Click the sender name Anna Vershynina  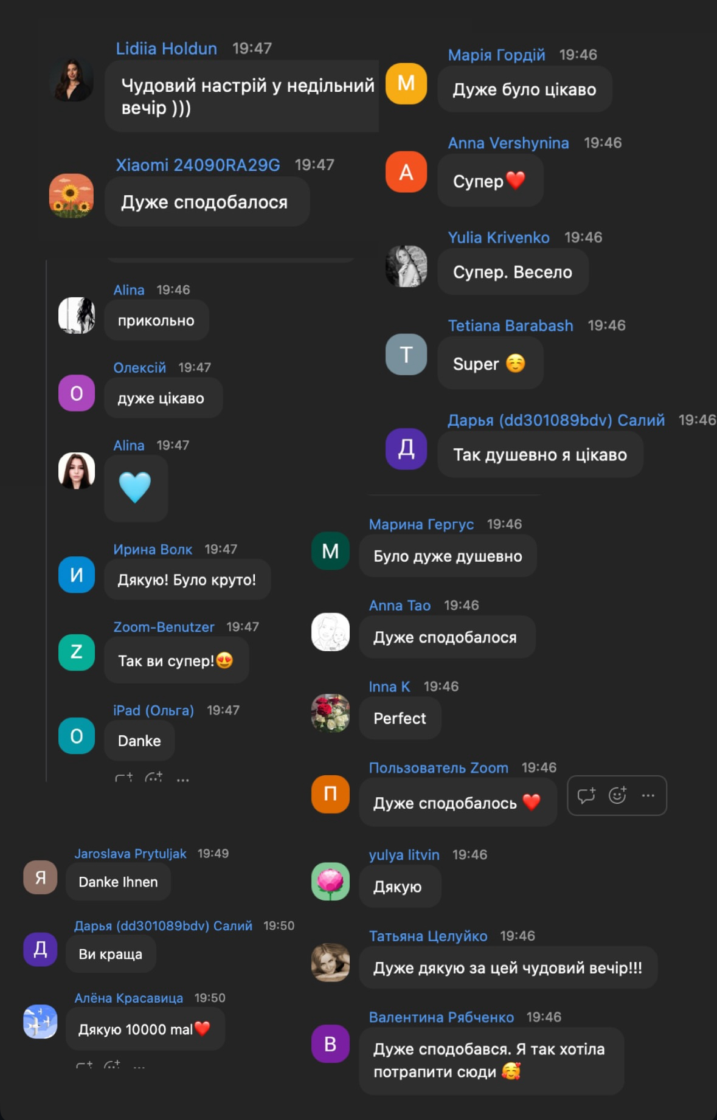(508, 143)
